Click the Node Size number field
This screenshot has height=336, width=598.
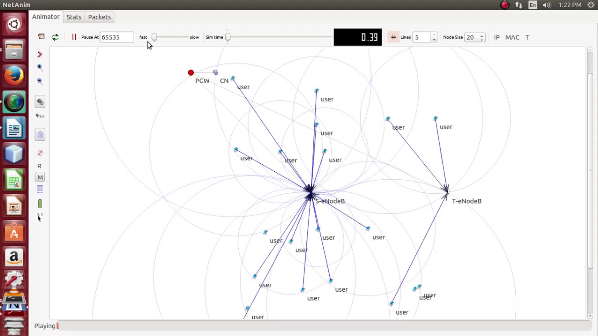[x=471, y=37]
